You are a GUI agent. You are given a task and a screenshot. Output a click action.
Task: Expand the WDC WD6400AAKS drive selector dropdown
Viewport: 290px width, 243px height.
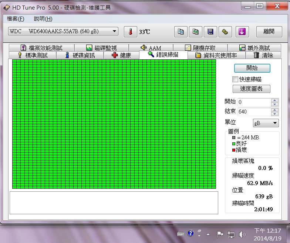tap(115, 31)
